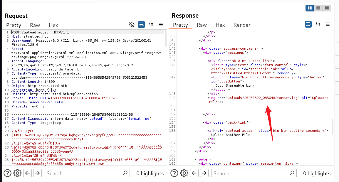Viewport: 339px width, 182px height.
Task: Switch the Request view to the Raw tab
Action: 35,25
